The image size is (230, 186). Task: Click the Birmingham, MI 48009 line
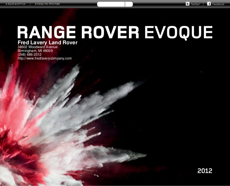35,51
